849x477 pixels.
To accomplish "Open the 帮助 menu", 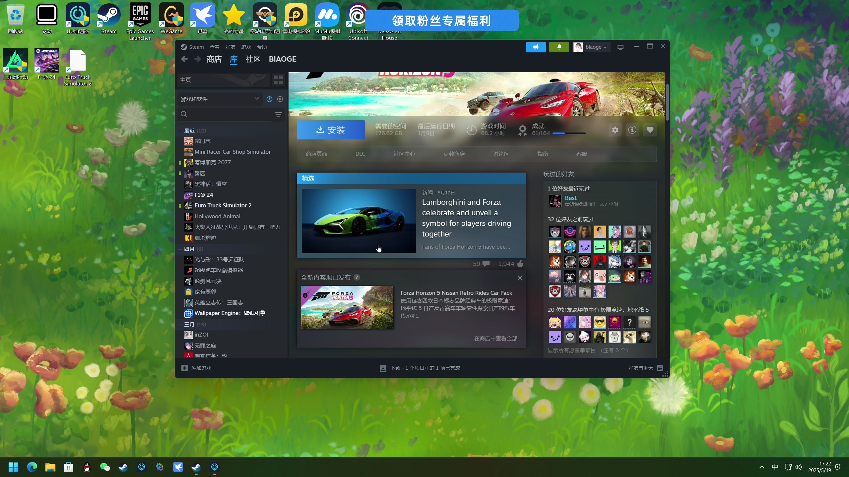I will pyautogui.click(x=262, y=47).
